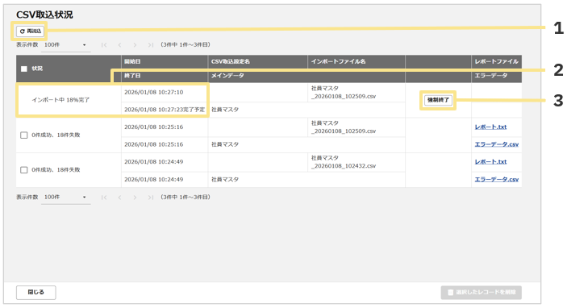Image resolution: width=567 pixels, height=308 pixels.
Task: Go to next page in upper pager
Action: click(135, 45)
